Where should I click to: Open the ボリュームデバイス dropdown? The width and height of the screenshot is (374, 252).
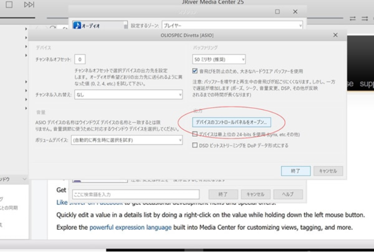(x=127, y=140)
